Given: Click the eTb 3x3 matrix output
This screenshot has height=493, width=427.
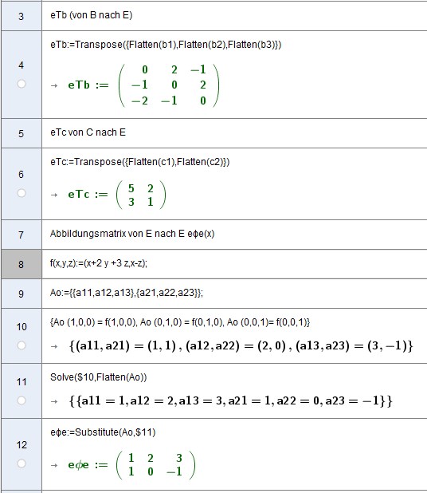Looking at the screenshot, I should point(169,85).
